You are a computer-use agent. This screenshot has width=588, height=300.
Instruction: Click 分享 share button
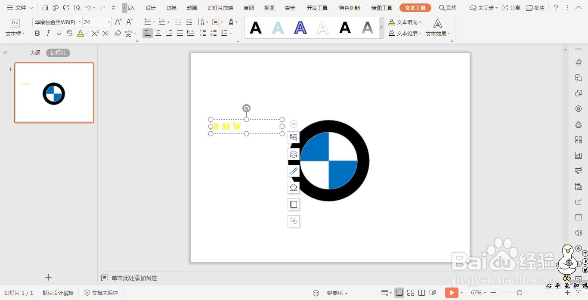tap(511, 8)
